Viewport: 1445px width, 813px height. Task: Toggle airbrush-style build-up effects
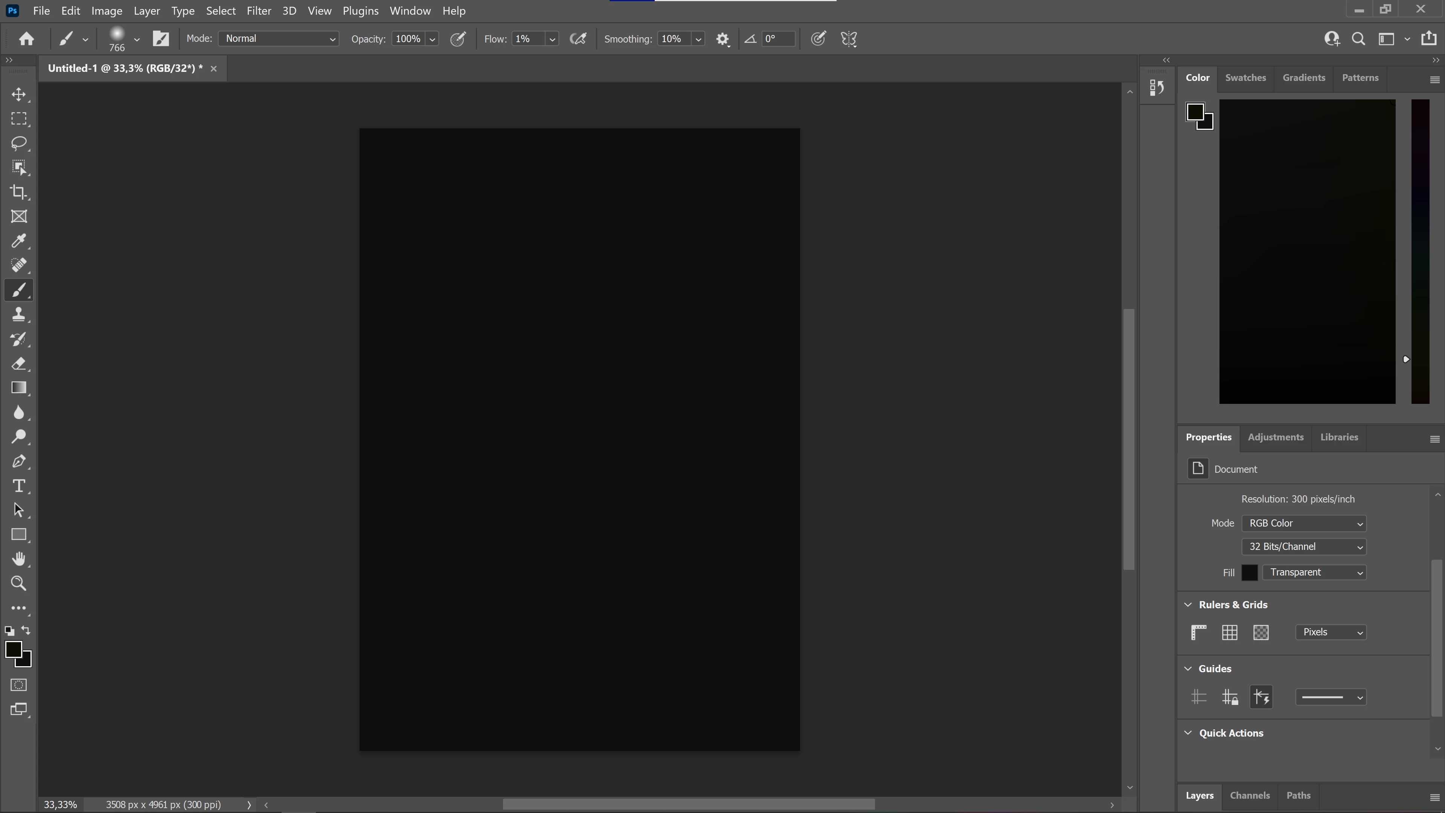578,39
